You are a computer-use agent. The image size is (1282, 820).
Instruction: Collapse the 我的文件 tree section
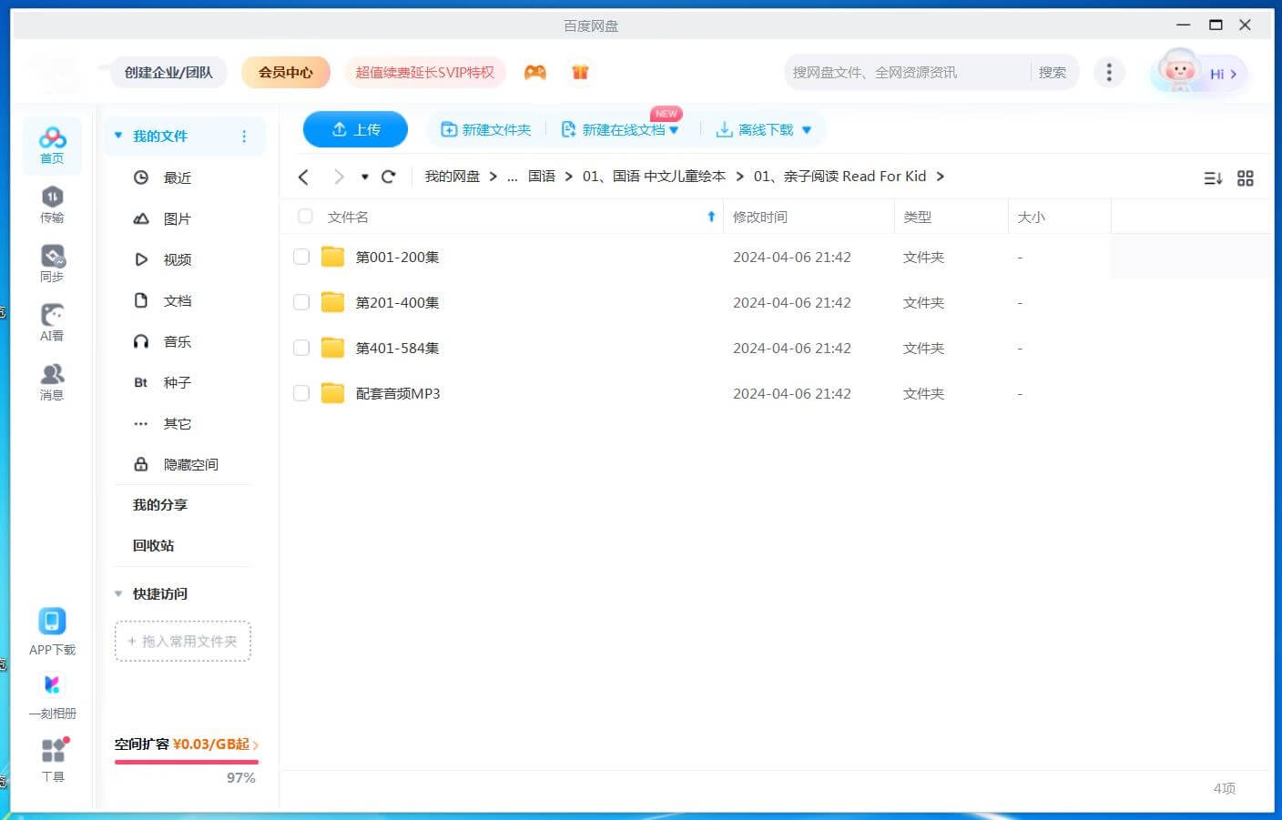click(118, 136)
